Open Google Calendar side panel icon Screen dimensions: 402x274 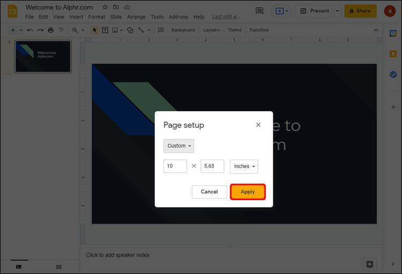click(393, 33)
